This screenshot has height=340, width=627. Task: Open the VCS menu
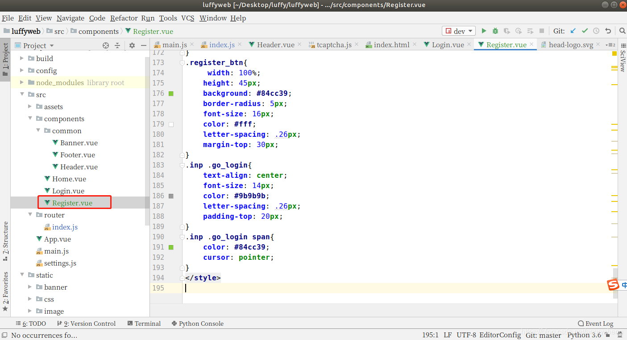coord(187,18)
